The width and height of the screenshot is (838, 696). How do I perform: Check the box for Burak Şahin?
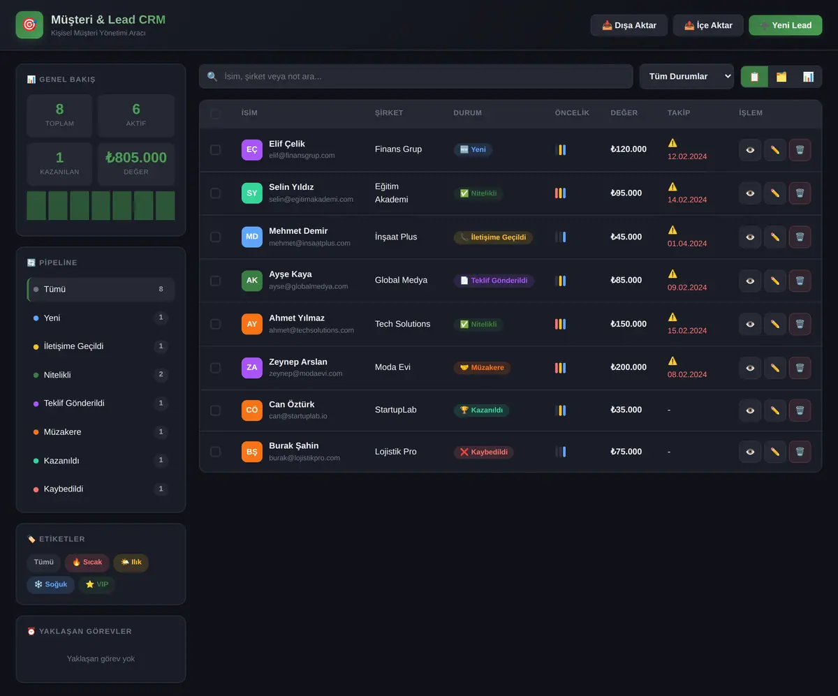tap(215, 452)
